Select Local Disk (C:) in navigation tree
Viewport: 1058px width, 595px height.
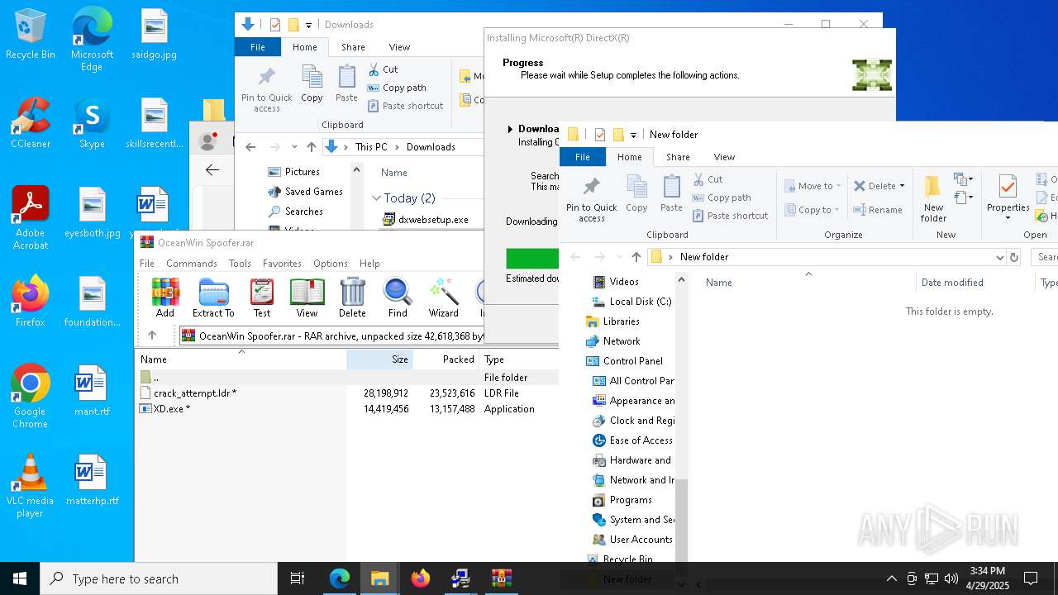click(x=631, y=302)
